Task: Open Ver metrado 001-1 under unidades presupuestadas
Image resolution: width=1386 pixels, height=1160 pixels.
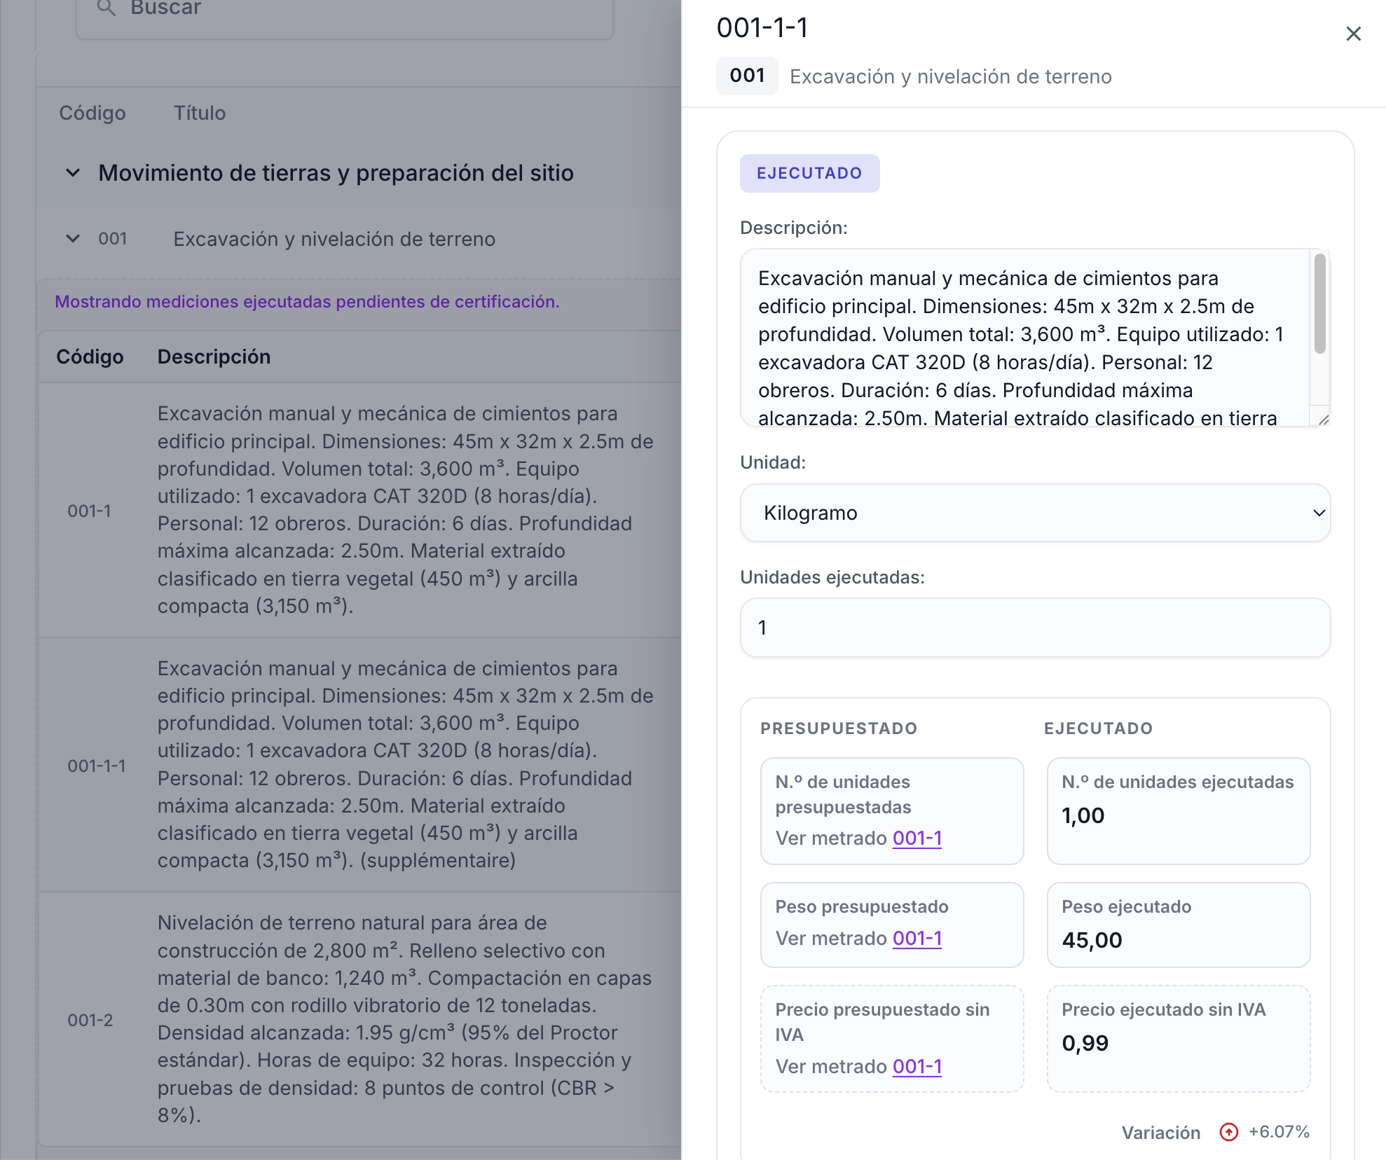Action: coord(916,838)
